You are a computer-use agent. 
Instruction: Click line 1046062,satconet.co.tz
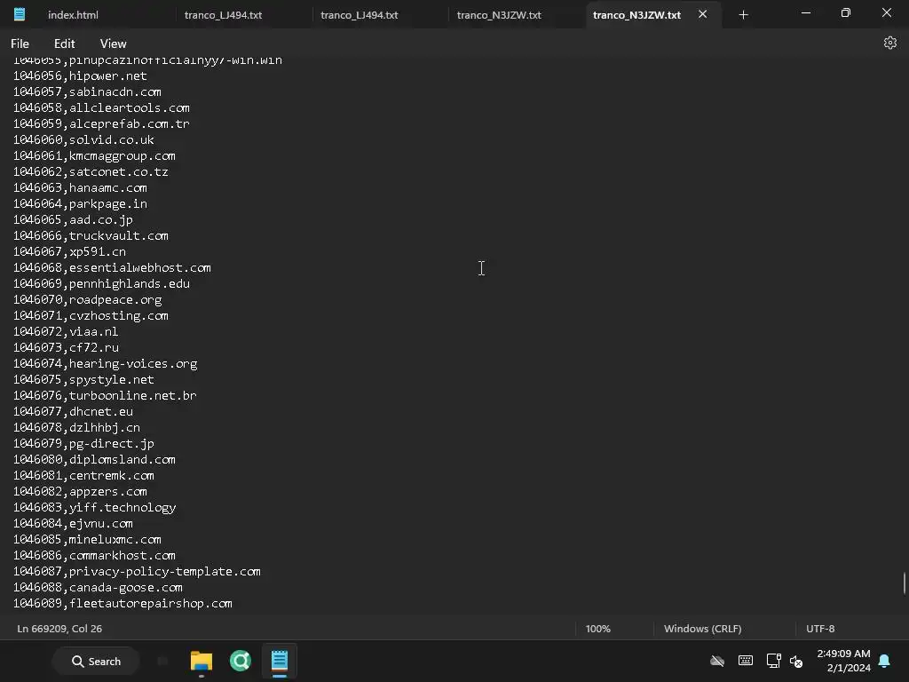click(91, 171)
